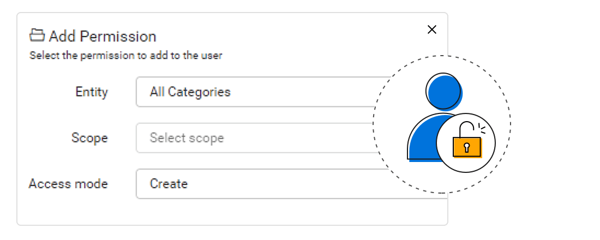Click the Scope field label

tap(89, 138)
